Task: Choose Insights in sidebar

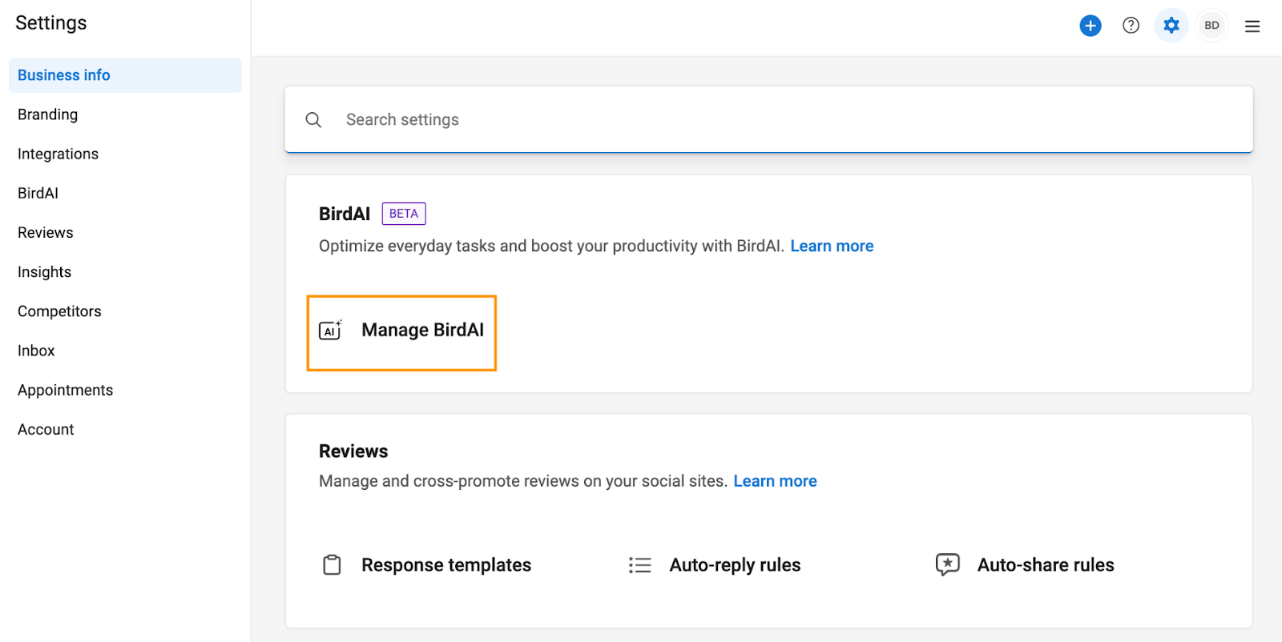Action: (44, 272)
